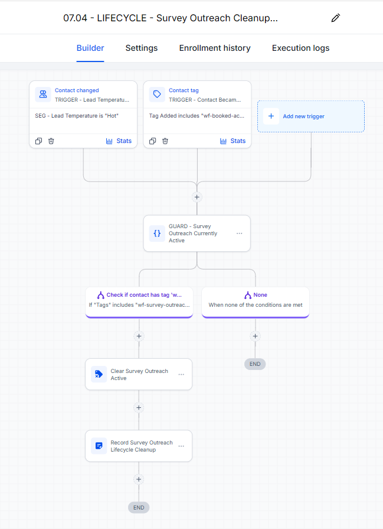Click the END marker after Record Survey step
The width and height of the screenshot is (383, 529).
139,507
